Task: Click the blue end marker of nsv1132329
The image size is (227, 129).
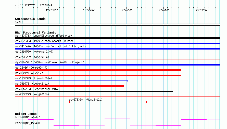Action: click(127, 81)
